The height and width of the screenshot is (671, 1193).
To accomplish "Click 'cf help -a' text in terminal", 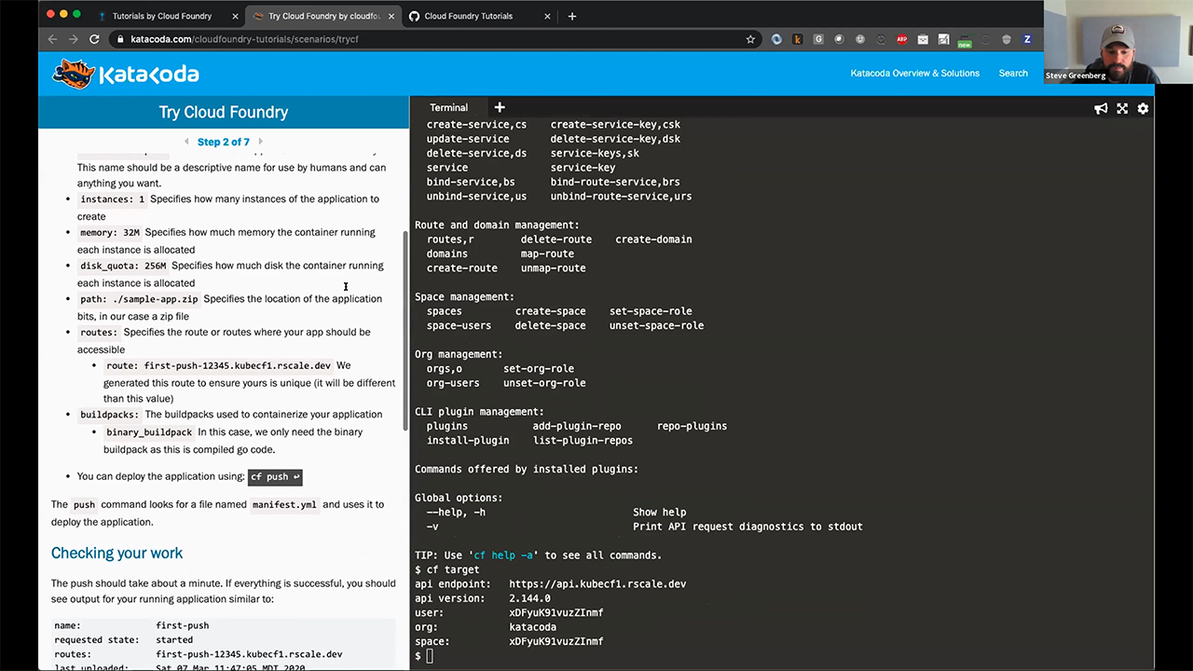I will tap(503, 555).
